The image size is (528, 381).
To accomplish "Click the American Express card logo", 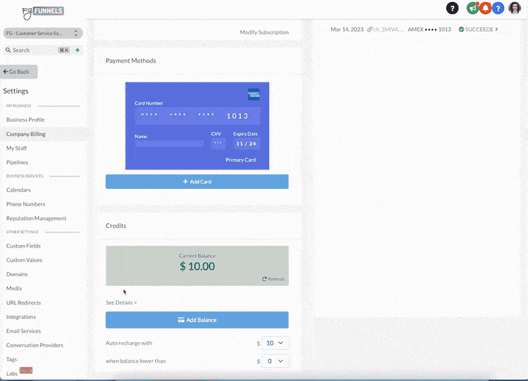I will coord(253,94).
